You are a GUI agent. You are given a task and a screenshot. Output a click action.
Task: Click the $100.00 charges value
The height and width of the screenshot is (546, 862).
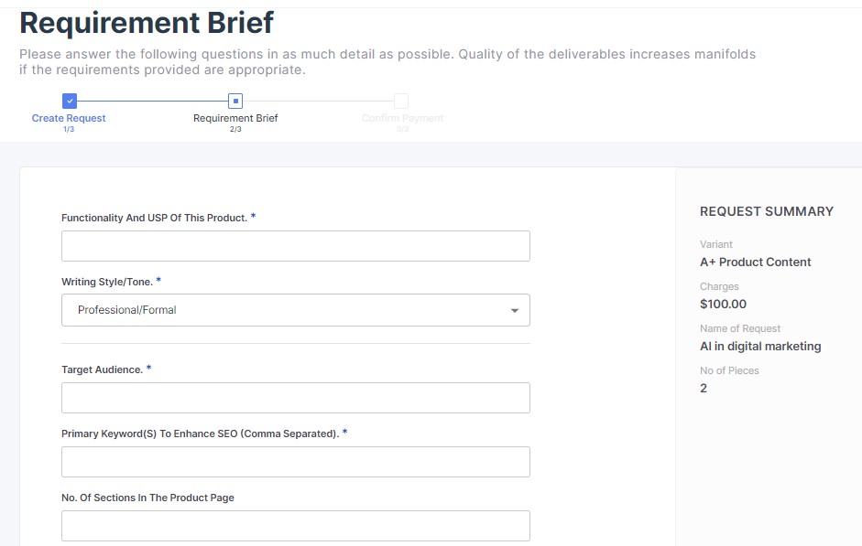(x=723, y=304)
